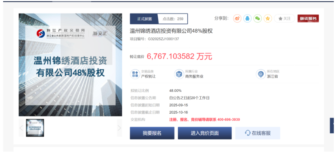The image size is (335, 154).
Task: Click the 交易机构 label
Action: 138,119
